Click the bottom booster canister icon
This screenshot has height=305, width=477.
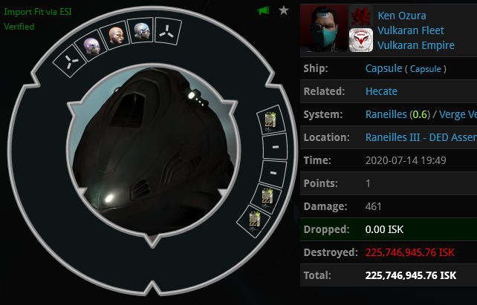click(x=253, y=221)
